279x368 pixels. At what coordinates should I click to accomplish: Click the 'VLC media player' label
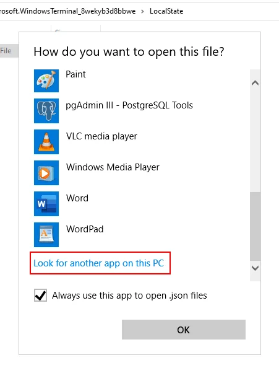pyautogui.click(x=101, y=136)
